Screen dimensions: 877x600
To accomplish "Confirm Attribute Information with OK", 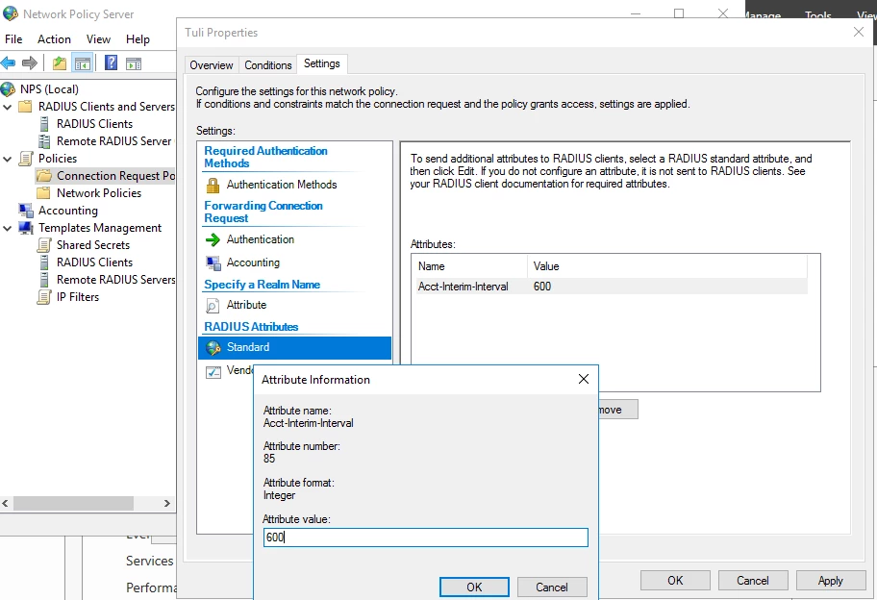I will pos(474,587).
